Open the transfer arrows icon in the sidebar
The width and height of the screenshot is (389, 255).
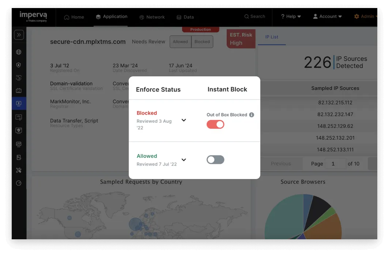[19, 78]
